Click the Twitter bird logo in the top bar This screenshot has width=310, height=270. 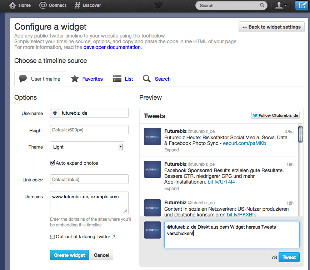(x=159, y=5)
